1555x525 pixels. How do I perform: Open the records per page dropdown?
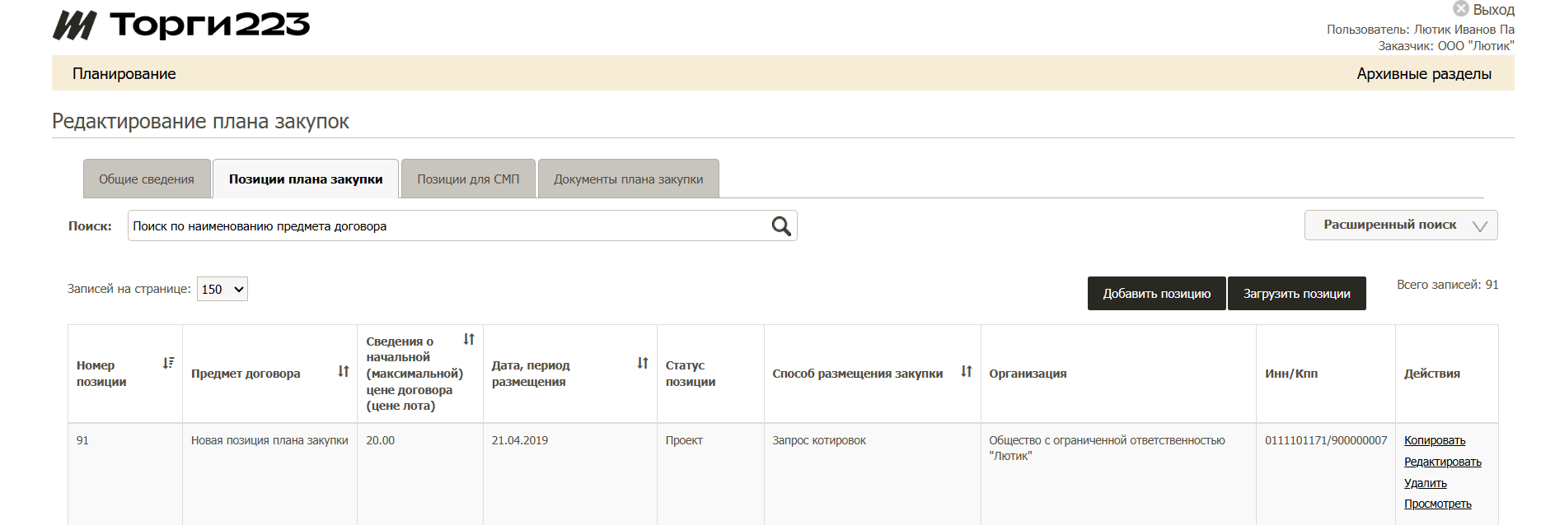tap(222, 289)
